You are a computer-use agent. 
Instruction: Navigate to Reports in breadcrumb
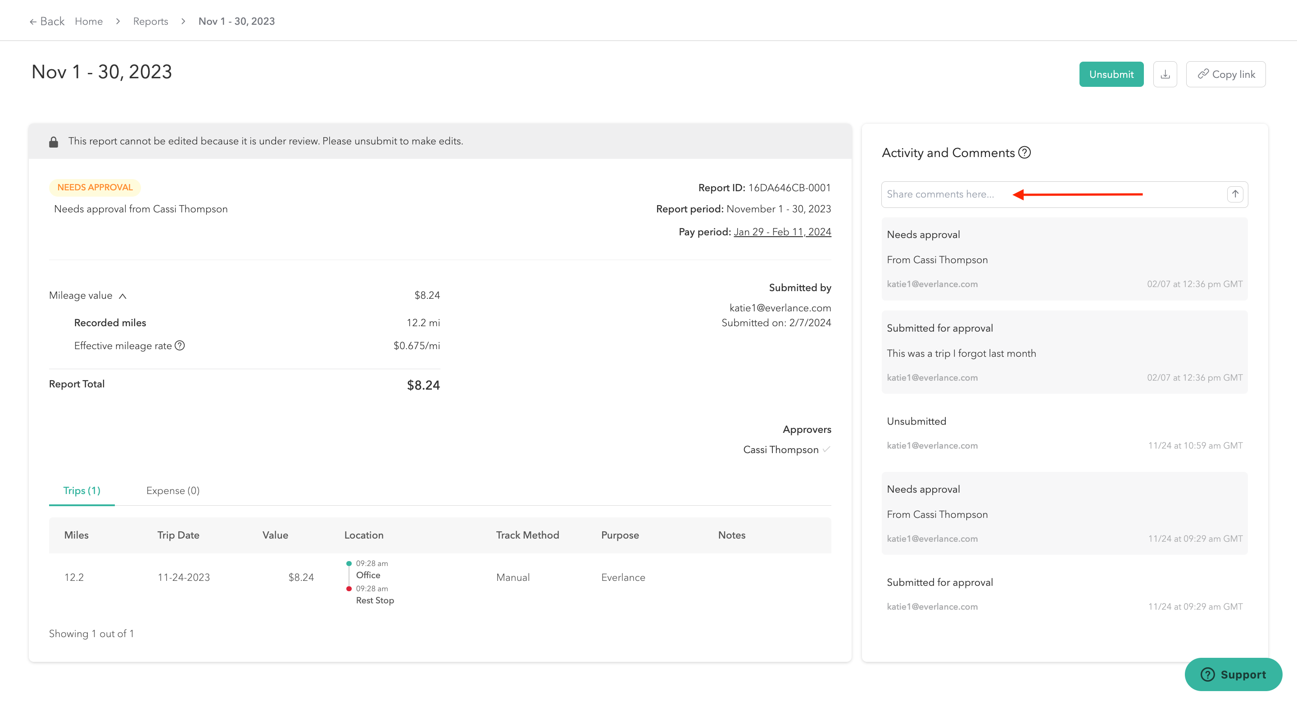(x=150, y=21)
